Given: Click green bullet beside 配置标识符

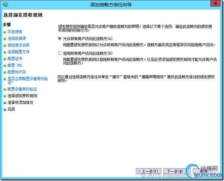Looking at the screenshot, I should [x=5, y=73].
